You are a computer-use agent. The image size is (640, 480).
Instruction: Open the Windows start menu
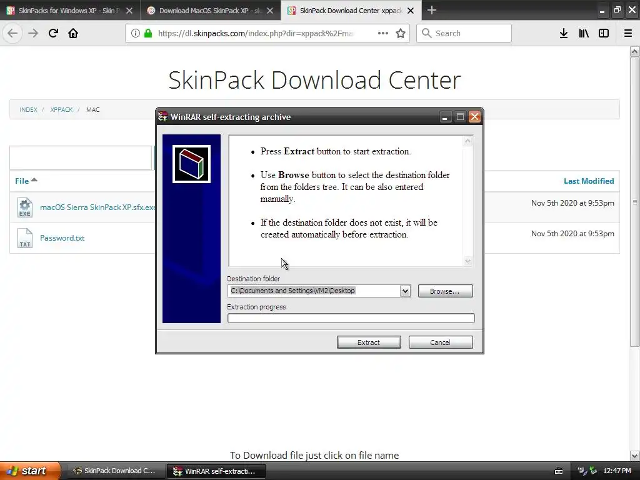pyautogui.click(x=30, y=471)
